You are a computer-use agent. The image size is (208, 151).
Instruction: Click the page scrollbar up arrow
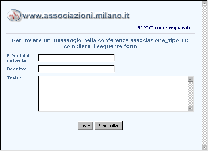(204, 4)
